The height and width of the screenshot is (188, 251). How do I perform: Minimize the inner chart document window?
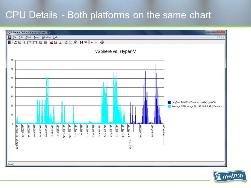pyautogui.click(x=216, y=37)
